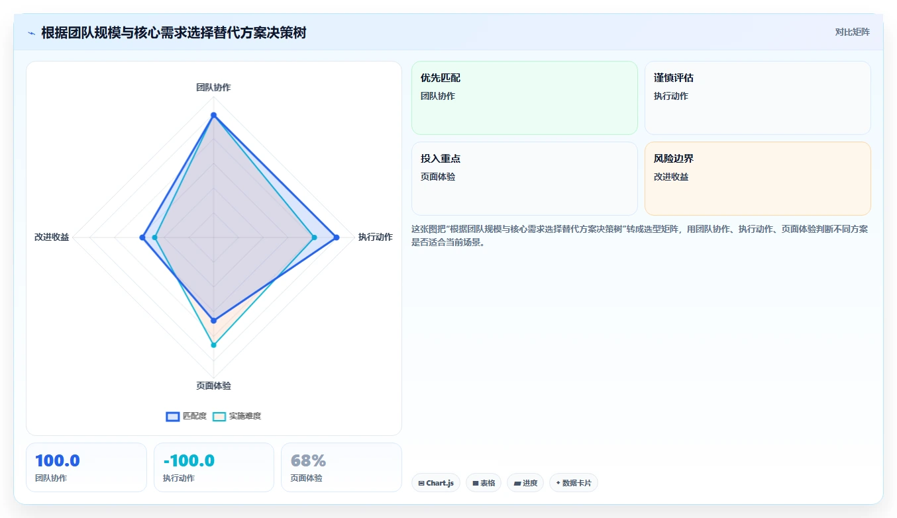The width and height of the screenshot is (897, 518).
Task: Click the 页面体验 radar axis label
Action: [213, 386]
